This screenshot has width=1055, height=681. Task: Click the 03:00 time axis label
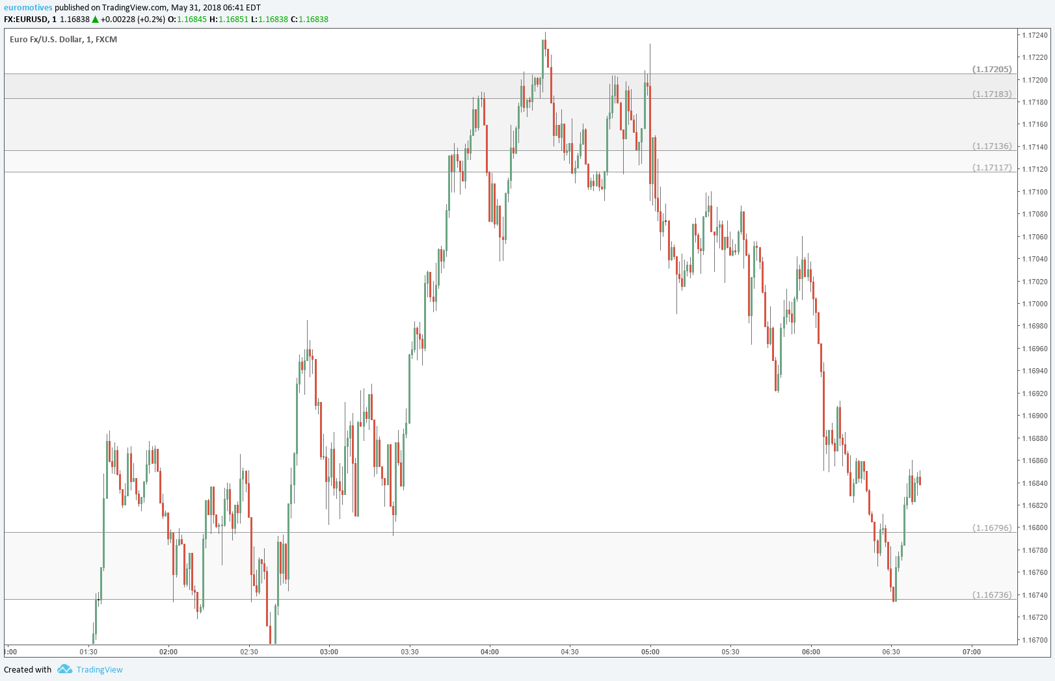(329, 652)
